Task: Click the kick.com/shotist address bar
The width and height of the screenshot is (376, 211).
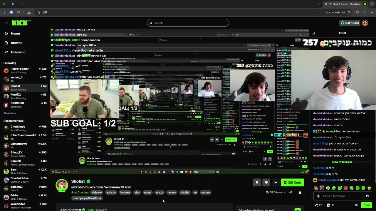Action: [335, 12]
